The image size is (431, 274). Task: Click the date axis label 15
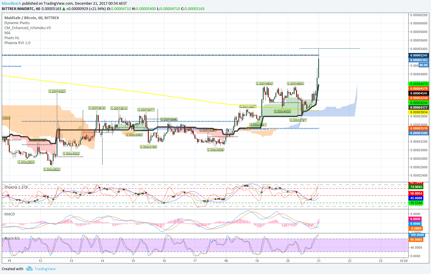(x=133, y=261)
